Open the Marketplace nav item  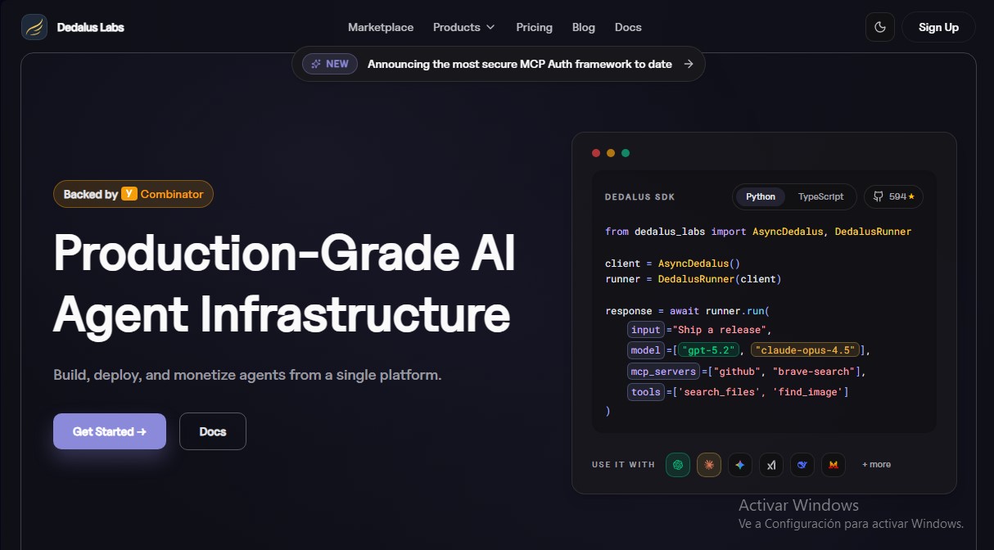click(381, 27)
